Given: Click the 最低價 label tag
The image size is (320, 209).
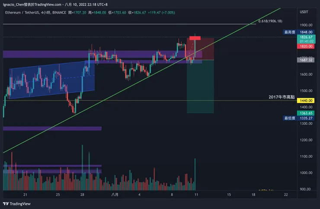Looking at the screenshot, I should pos(290,118).
